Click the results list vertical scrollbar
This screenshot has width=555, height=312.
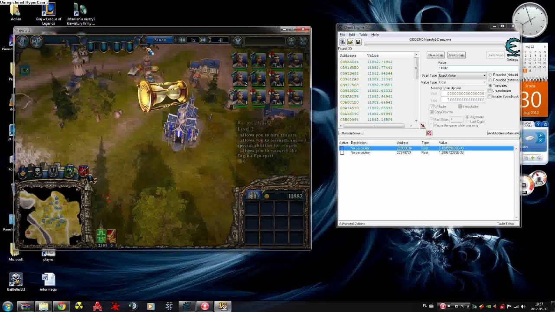point(416,88)
